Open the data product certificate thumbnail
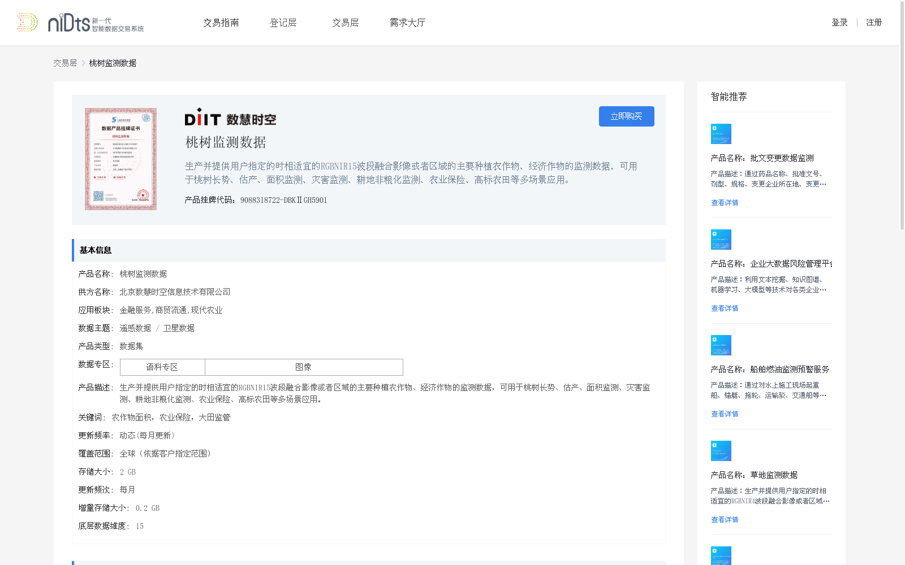Screen dimensions: 905x565 pos(121,159)
